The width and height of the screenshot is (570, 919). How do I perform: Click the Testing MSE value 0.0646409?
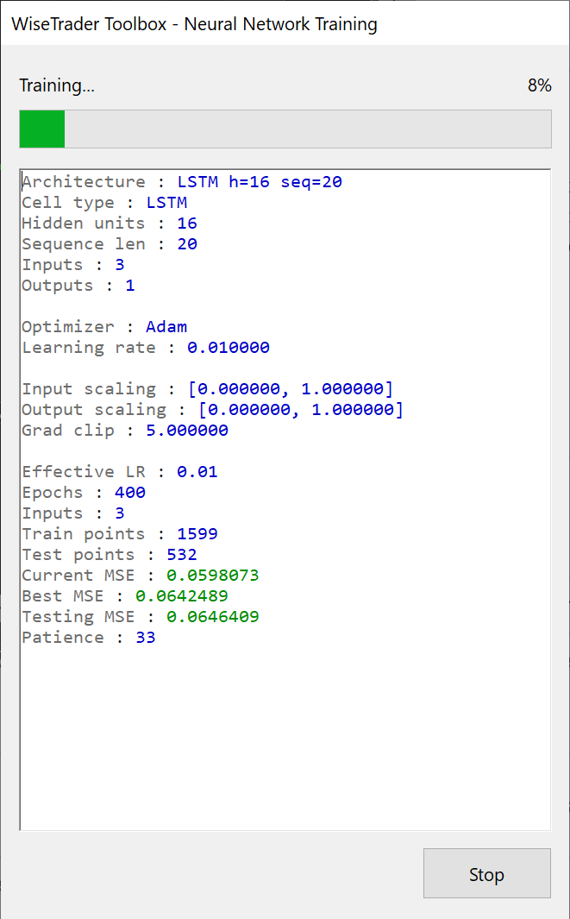[x=213, y=617]
